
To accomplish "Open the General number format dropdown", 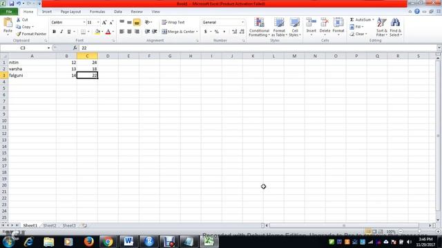I will (x=242, y=22).
